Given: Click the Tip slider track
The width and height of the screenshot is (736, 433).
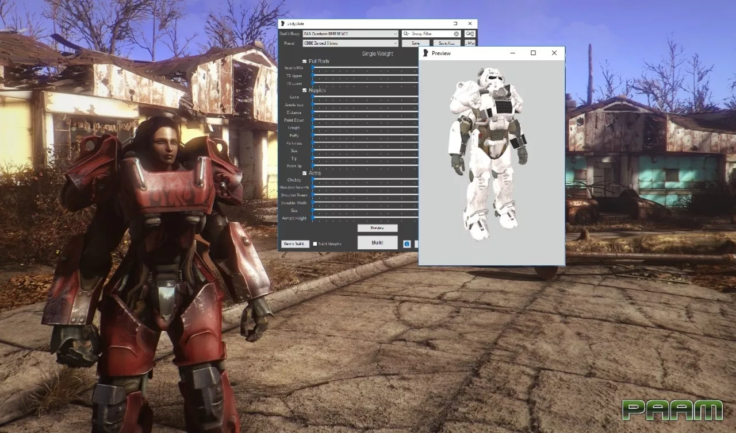Looking at the screenshot, I should (x=365, y=158).
